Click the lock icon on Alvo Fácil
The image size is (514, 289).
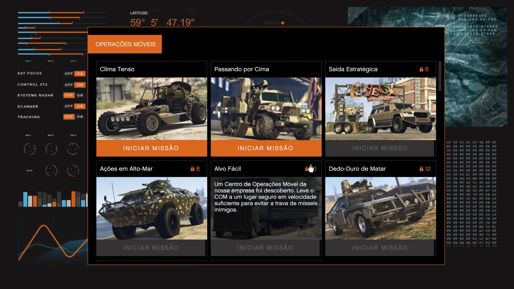tap(307, 169)
